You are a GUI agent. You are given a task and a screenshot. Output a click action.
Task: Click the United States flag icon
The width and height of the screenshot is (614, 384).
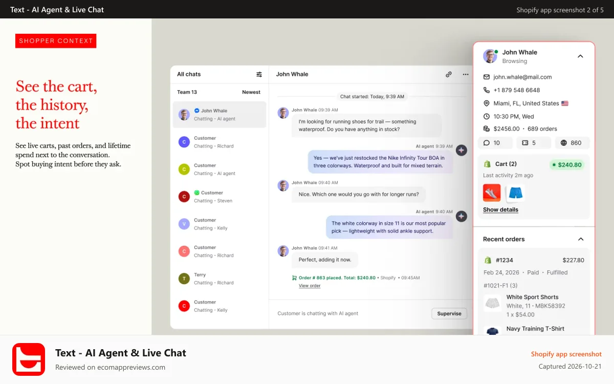pyautogui.click(x=565, y=103)
